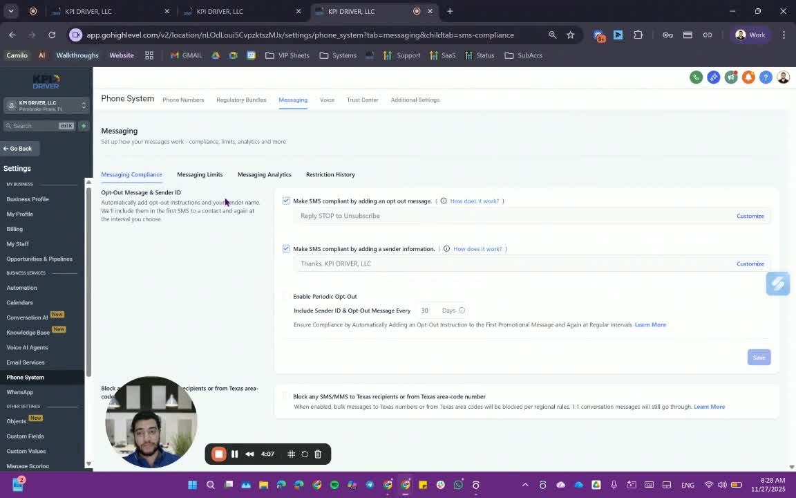796x498 pixels.
Task: Select the Restriction History sub-tab
Action: pos(330,174)
